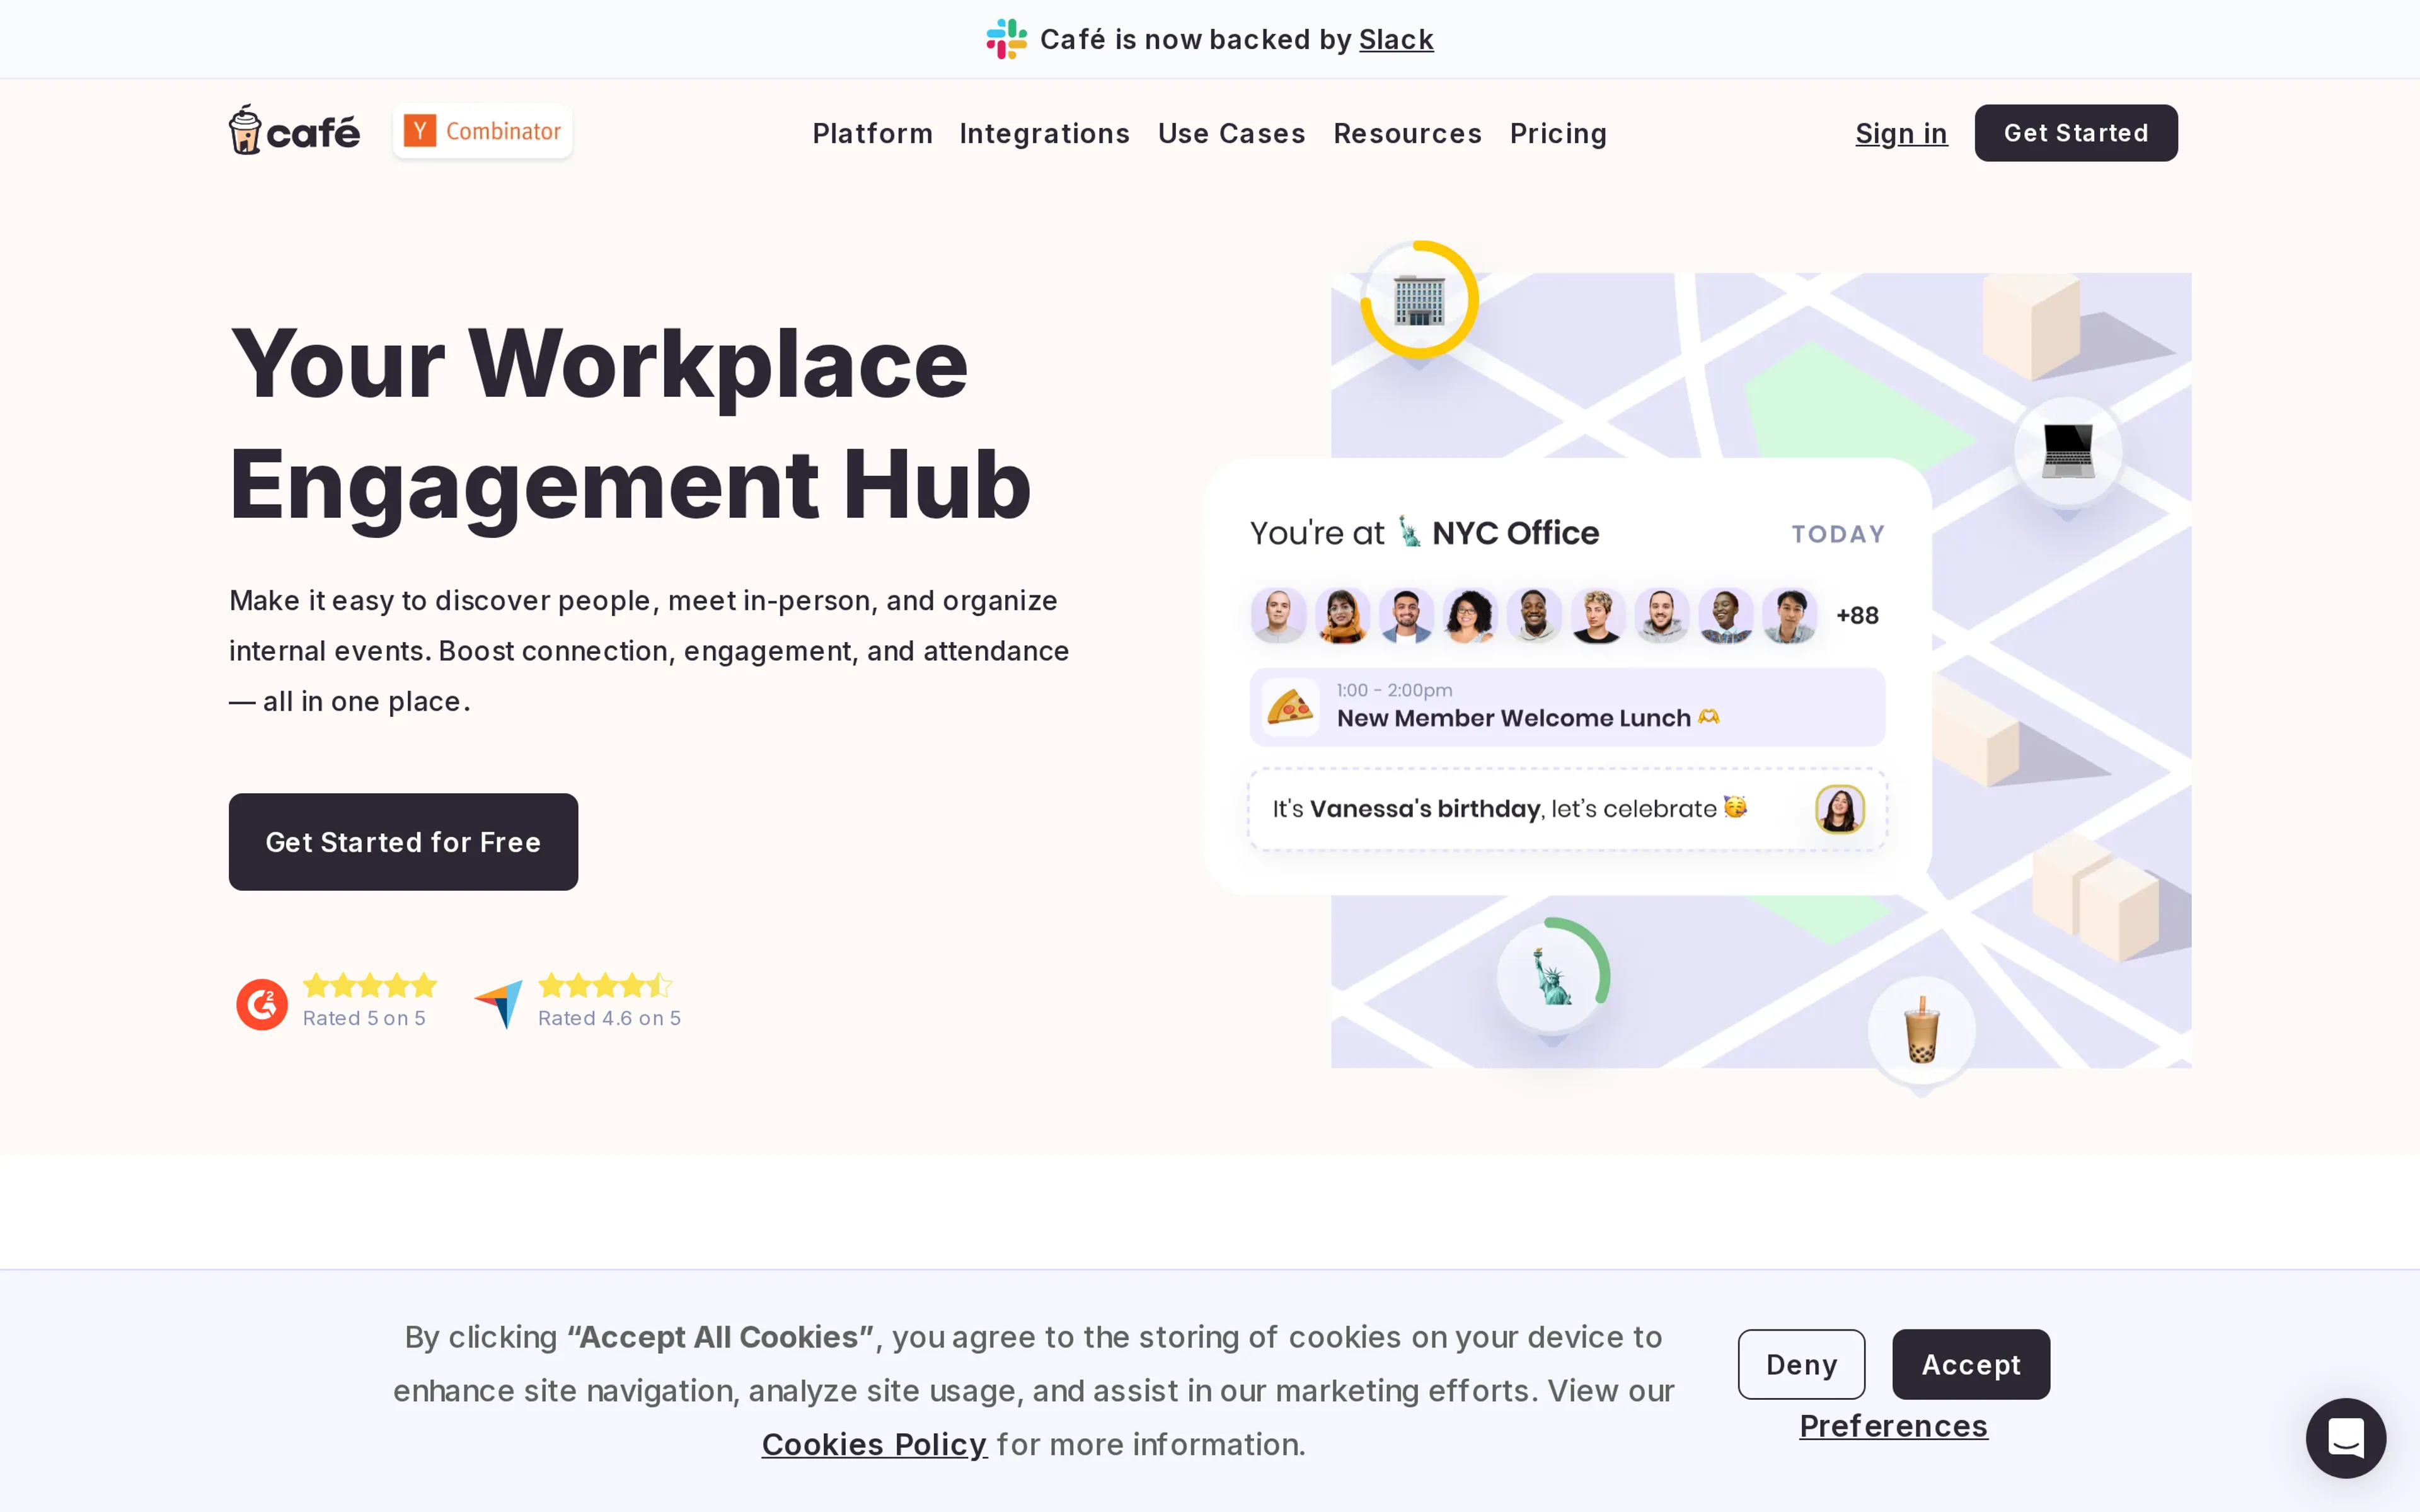Accept cookies
The image size is (2420, 1512).
point(1970,1364)
